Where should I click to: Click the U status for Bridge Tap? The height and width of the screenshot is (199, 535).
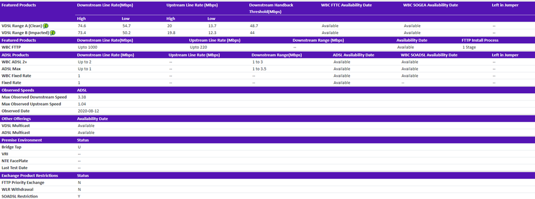click(x=79, y=147)
